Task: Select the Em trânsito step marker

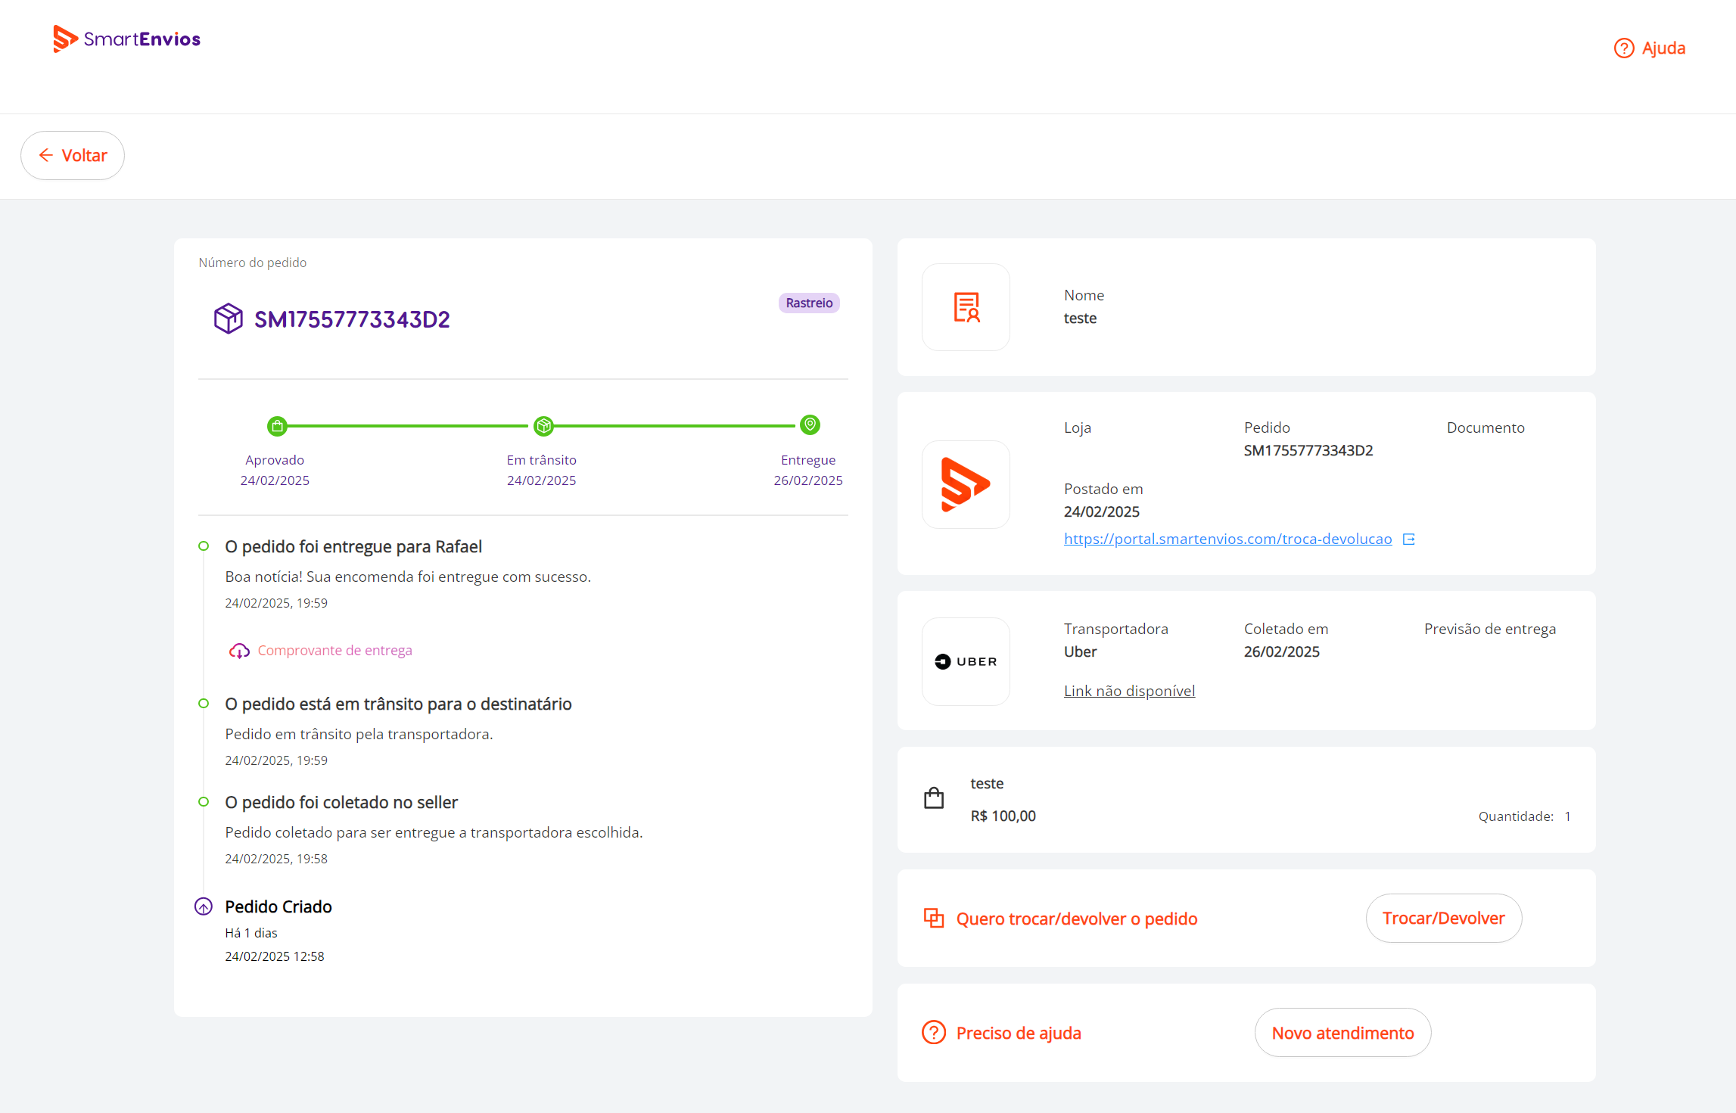Action: (x=543, y=426)
